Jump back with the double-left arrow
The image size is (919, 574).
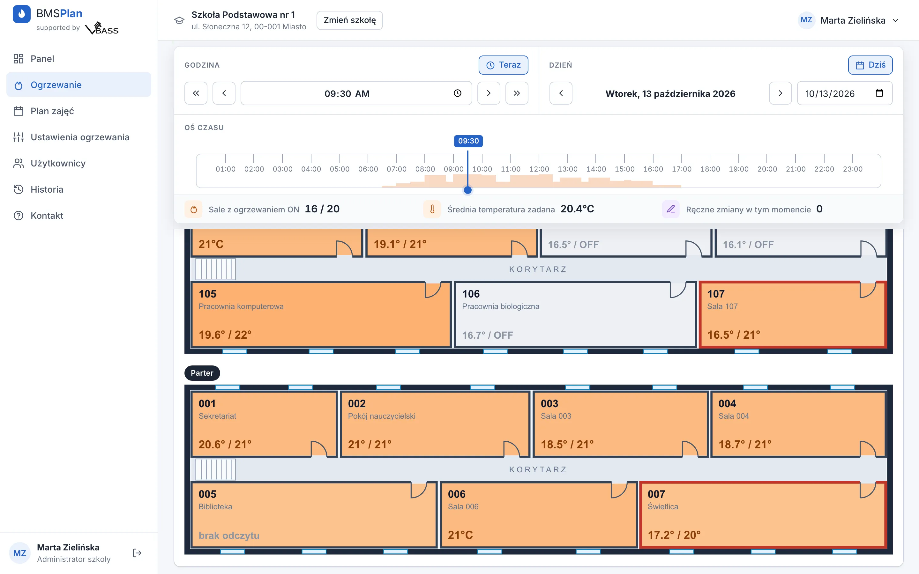[x=196, y=93]
